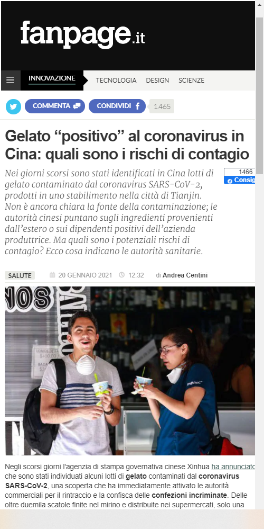The image size is (264, 529).
Task: Share with the Condividi Facebook button
Action: click(117, 106)
